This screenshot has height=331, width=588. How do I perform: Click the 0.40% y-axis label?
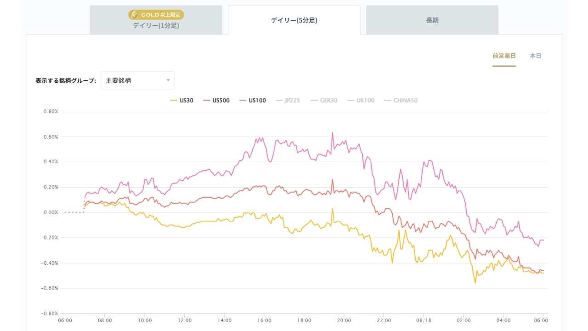tap(51, 162)
